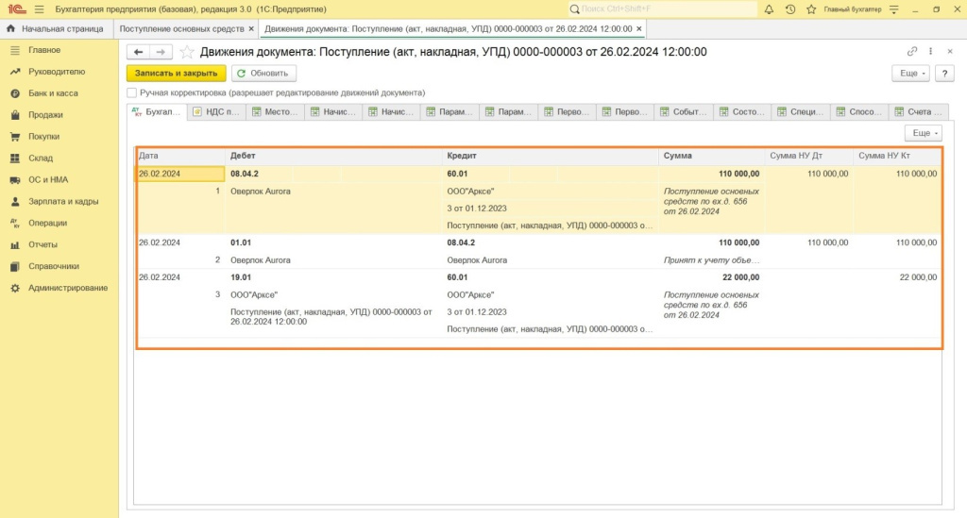The width and height of the screenshot is (967, 518).
Task: Copy document link via chain icon
Action: (x=911, y=52)
